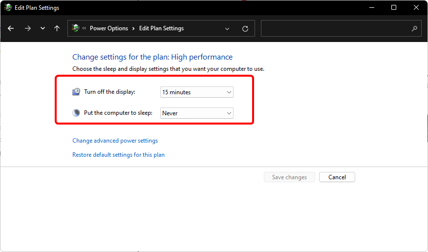Expand the address bar history dropdown
Screen dimensions: 428x252
(227, 29)
